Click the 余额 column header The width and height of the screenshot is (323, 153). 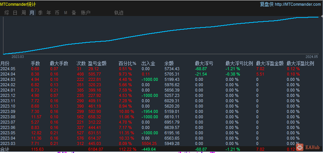click(169, 63)
